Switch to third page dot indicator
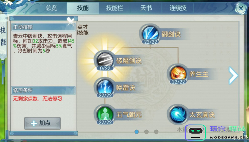Viewport: 249px width, 142px height. tap(156, 132)
